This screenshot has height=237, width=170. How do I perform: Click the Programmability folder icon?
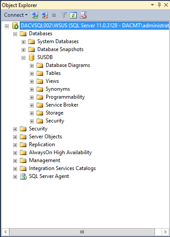click(x=40, y=97)
